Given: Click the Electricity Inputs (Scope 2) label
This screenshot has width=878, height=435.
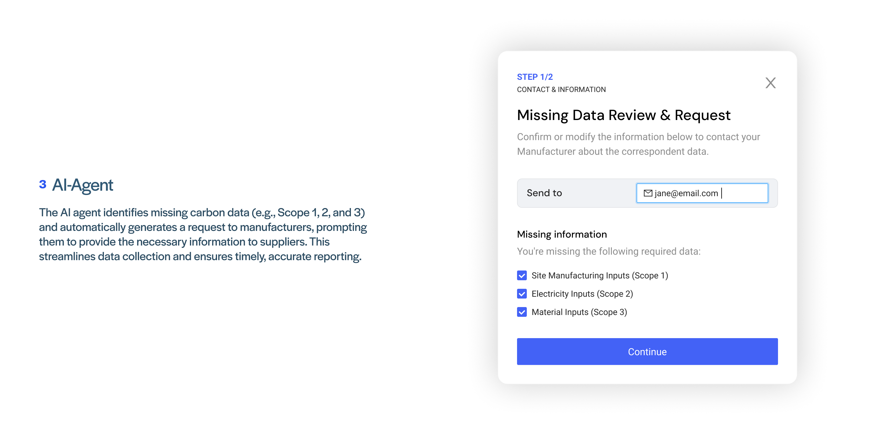Looking at the screenshot, I should [x=582, y=294].
